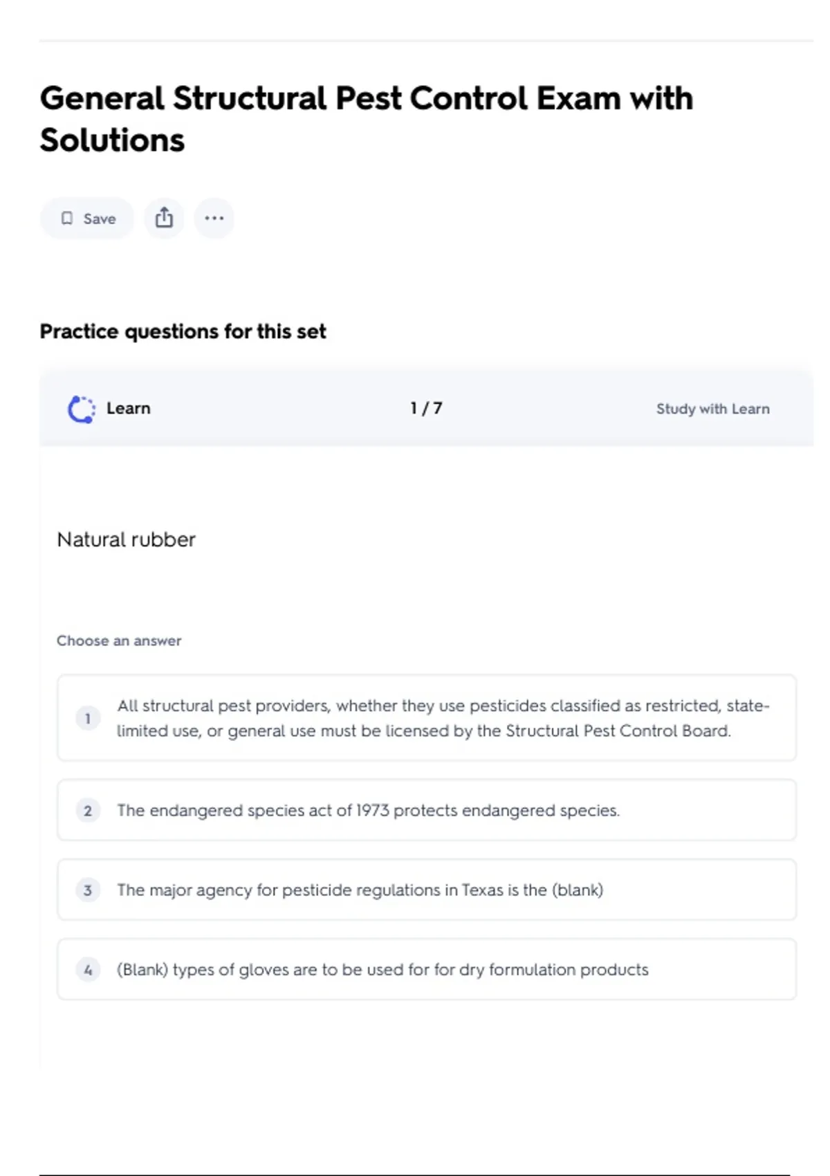Click the 1 / 7 question progress counter
Viewport: 830px width, 1176px height.
pos(426,408)
